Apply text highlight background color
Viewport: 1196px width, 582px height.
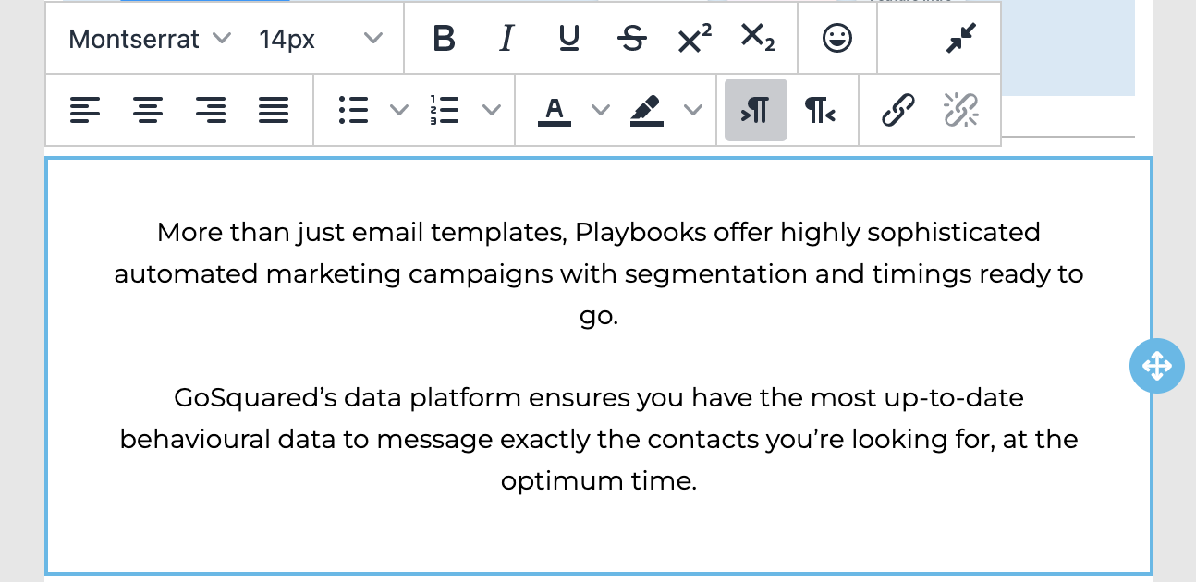(x=647, y=111)
